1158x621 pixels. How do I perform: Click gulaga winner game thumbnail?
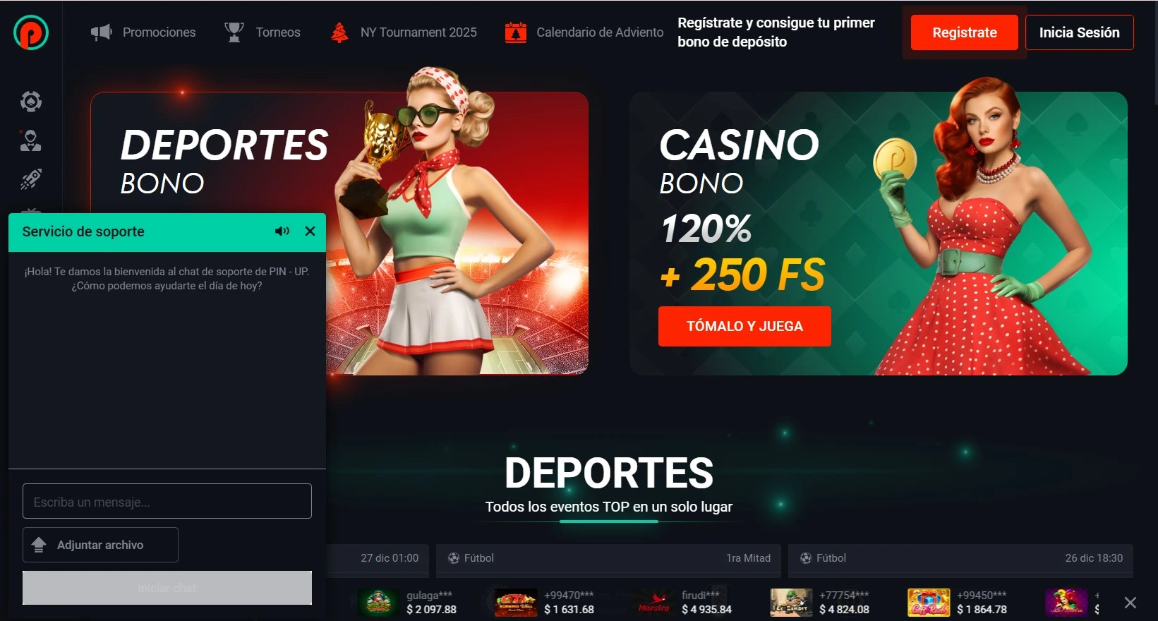click(x=379, y=603)
